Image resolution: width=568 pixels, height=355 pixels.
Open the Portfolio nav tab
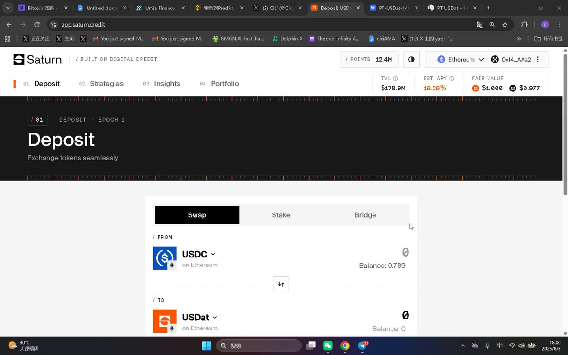(x=219, y=84)
